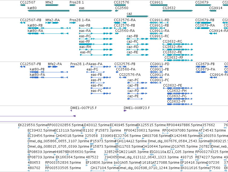Image resolution: width=228 pixels, height=172 pixels.
Task: Click the eas-RC transcript label
Action: [x=86, y=52]
